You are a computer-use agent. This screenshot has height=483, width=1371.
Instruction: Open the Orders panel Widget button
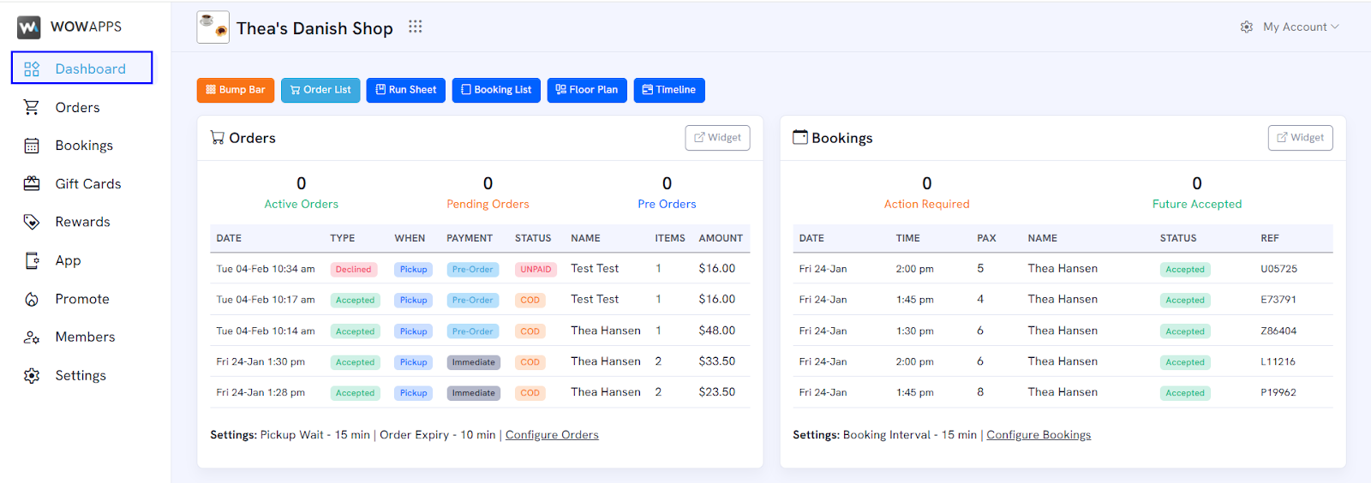(717, 138)
